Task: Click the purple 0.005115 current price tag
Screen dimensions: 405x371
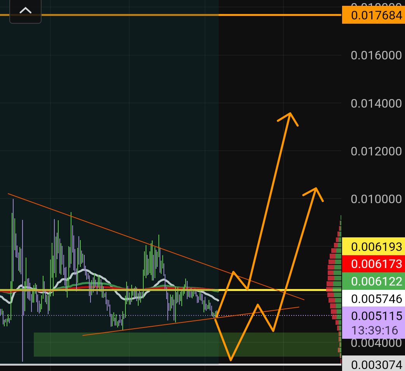Action: click(x=374, y=316)
